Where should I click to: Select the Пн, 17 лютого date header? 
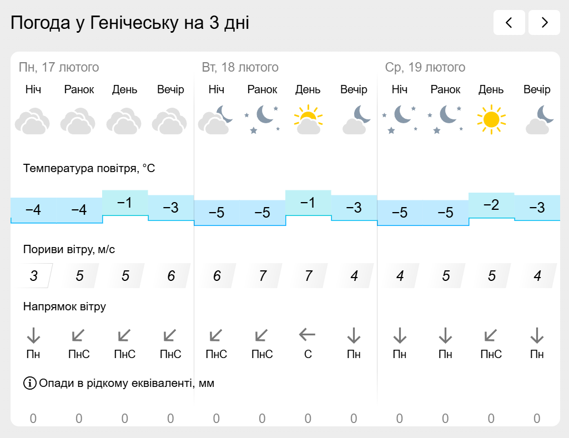coord(59,67)
